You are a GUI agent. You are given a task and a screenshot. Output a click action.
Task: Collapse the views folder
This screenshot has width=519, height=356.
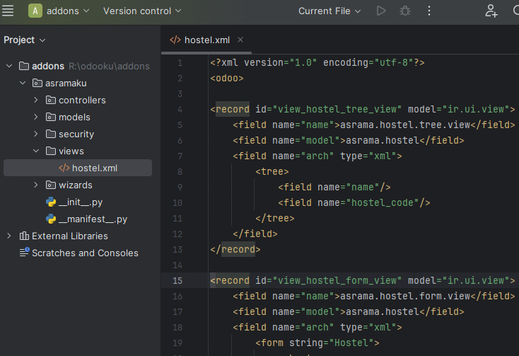point(36,151)
